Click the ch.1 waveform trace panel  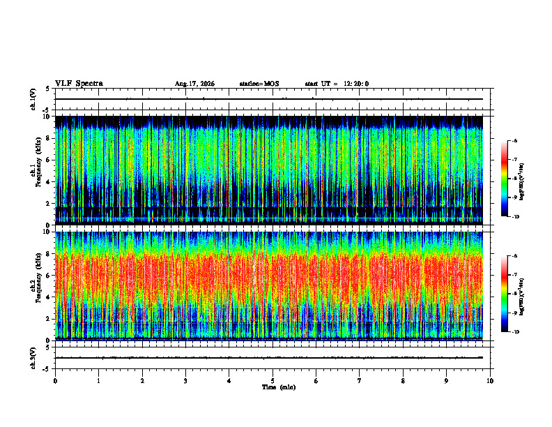(273, 99)
